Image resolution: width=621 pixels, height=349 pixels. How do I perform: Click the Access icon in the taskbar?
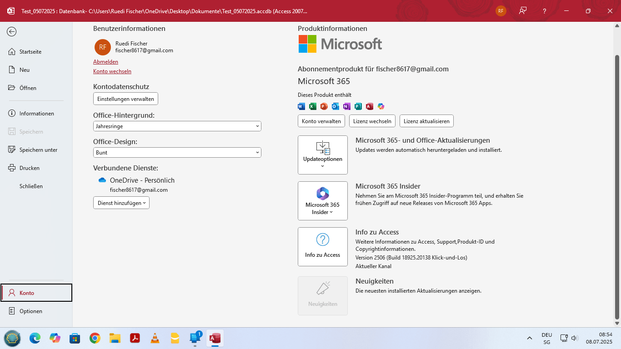[215, 338]
